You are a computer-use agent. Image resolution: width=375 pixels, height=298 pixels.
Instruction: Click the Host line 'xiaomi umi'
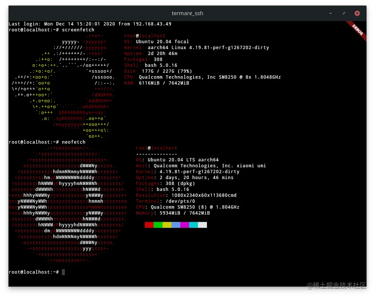(x=201, y=165)
